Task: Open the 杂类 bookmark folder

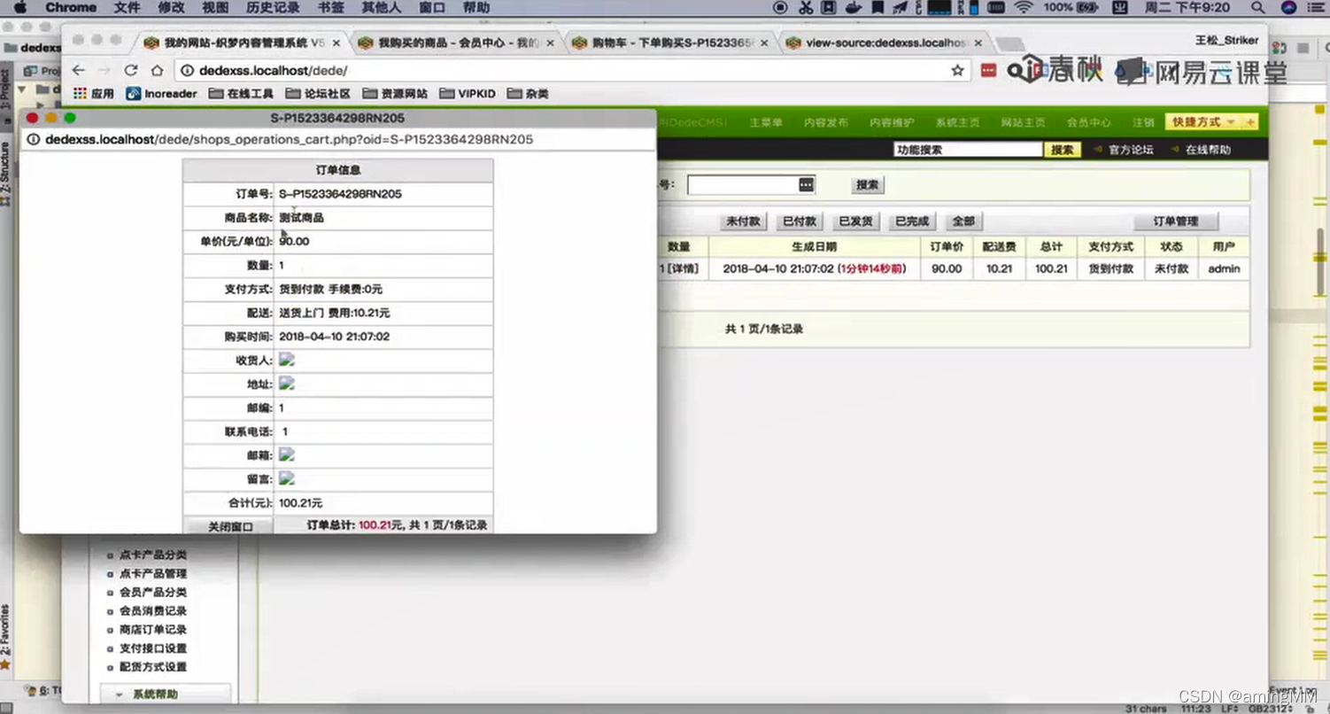Action: click(529, 93)
